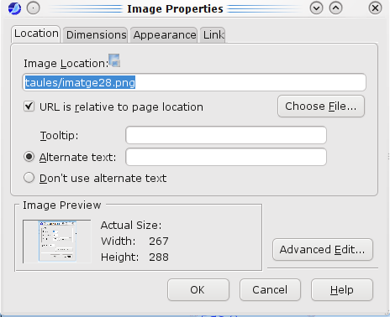Viewport: 390px width, 317px height.
Task: Switch to the Link tab
Action: 213,35
